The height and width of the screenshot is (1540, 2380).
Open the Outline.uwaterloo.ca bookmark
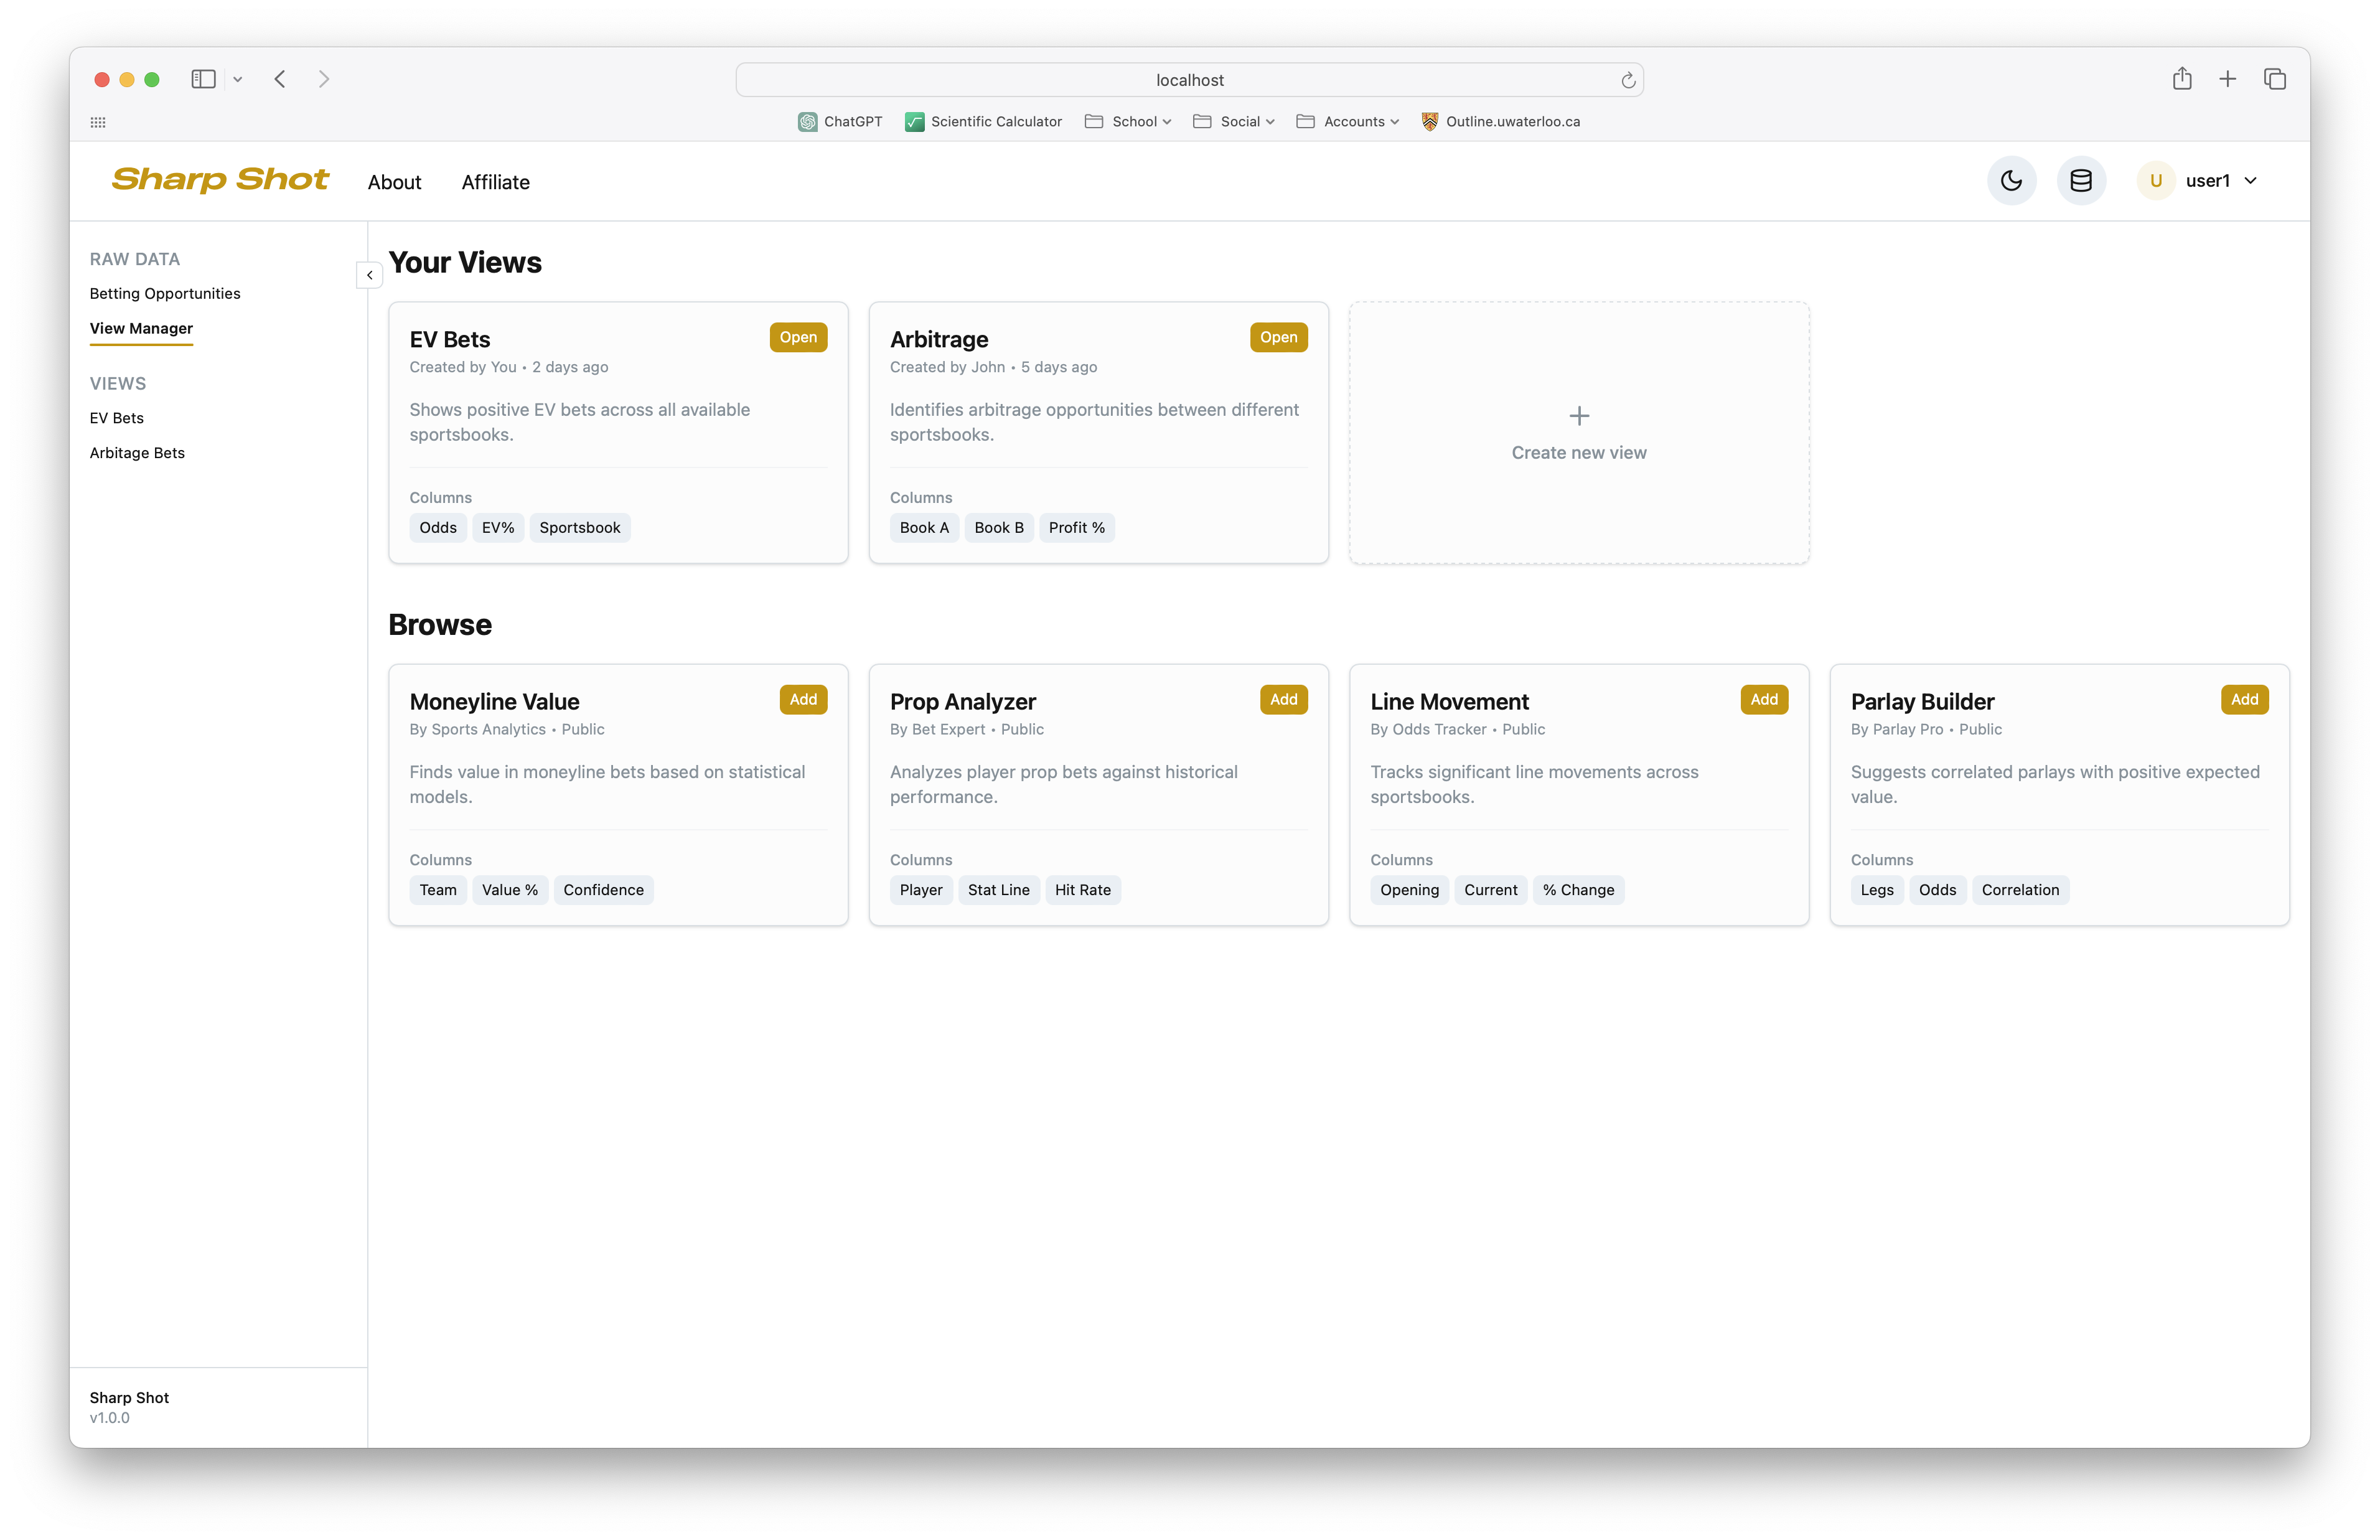(x=1501, y=122)
